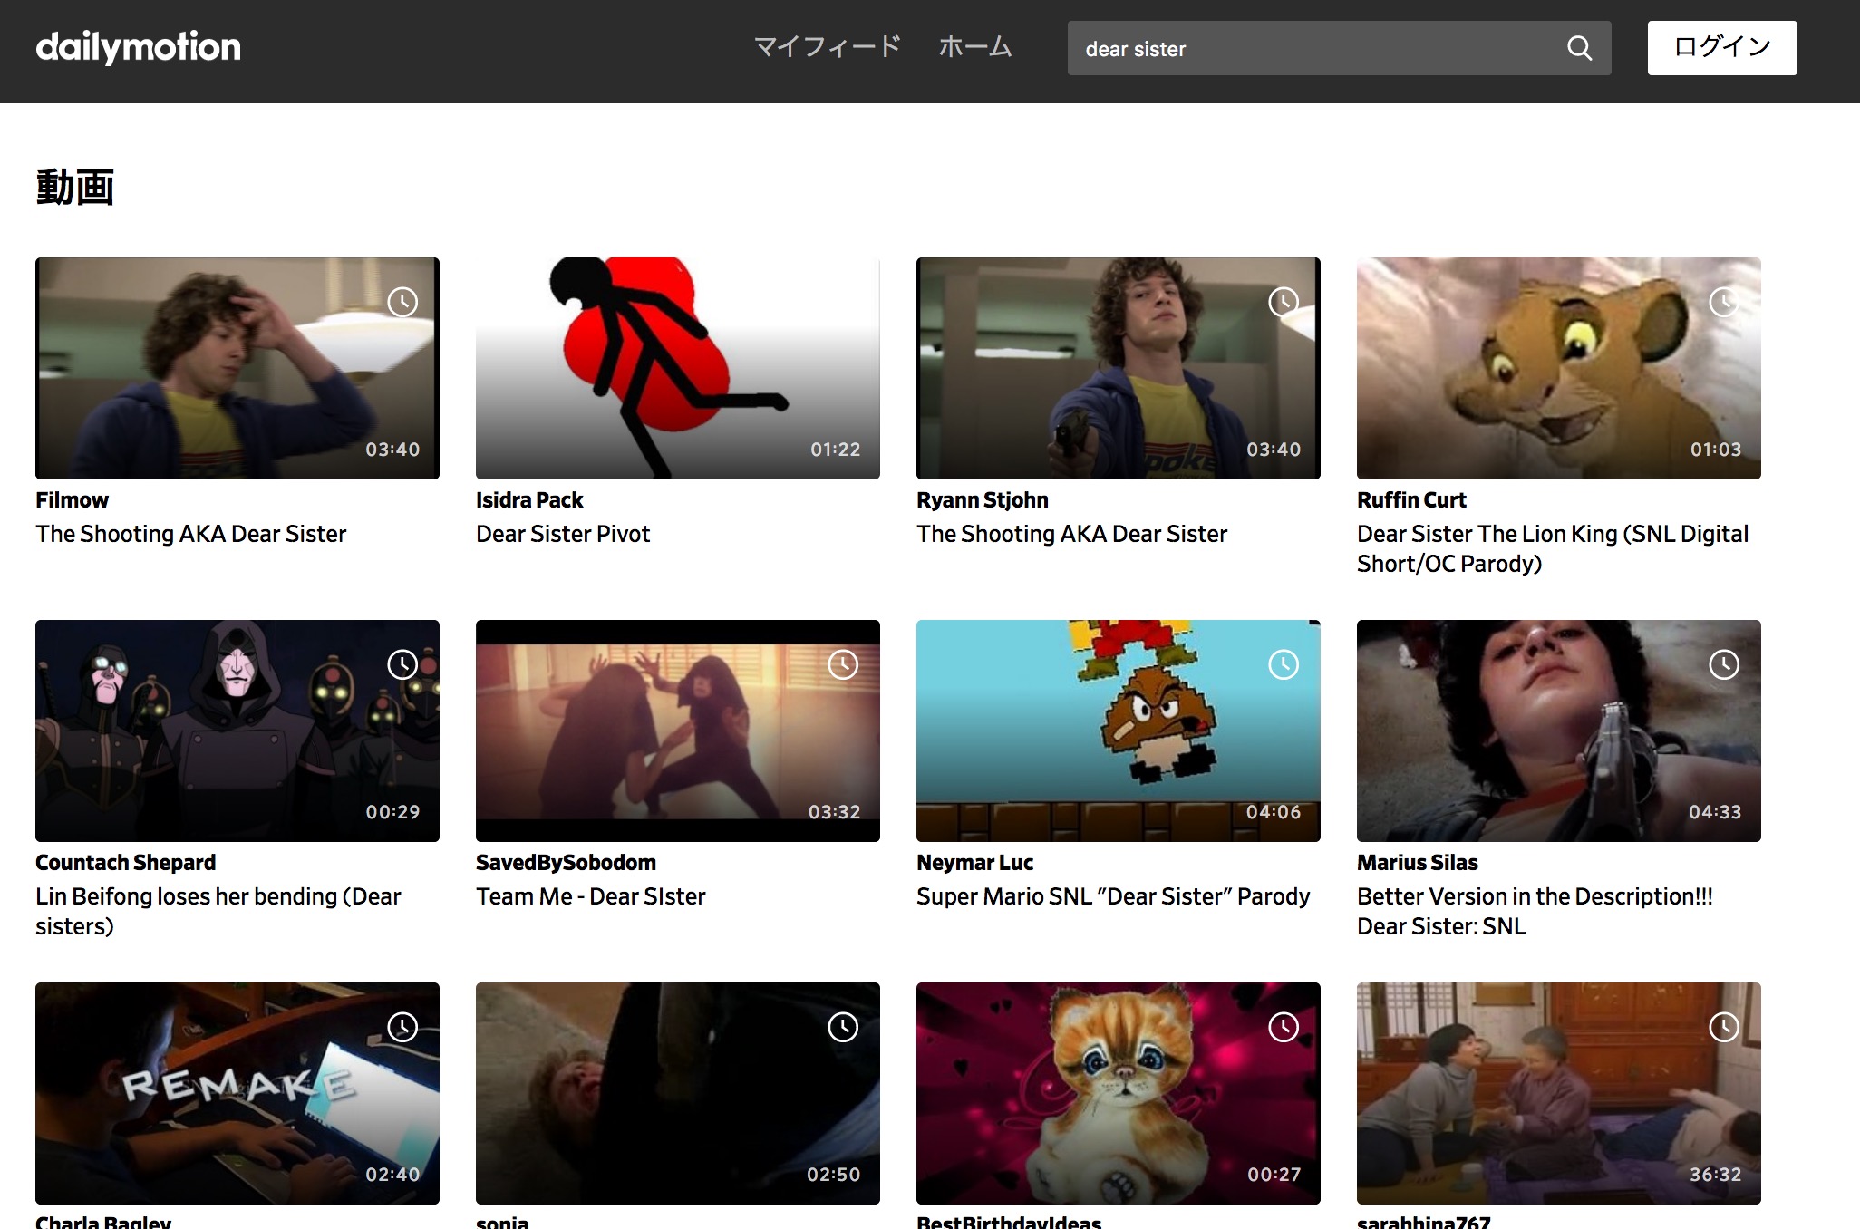This screenshot has height=1229, width=1860.
Task: Open the 36:32 drama video thumbnail
Action: click(1559, 1093)
